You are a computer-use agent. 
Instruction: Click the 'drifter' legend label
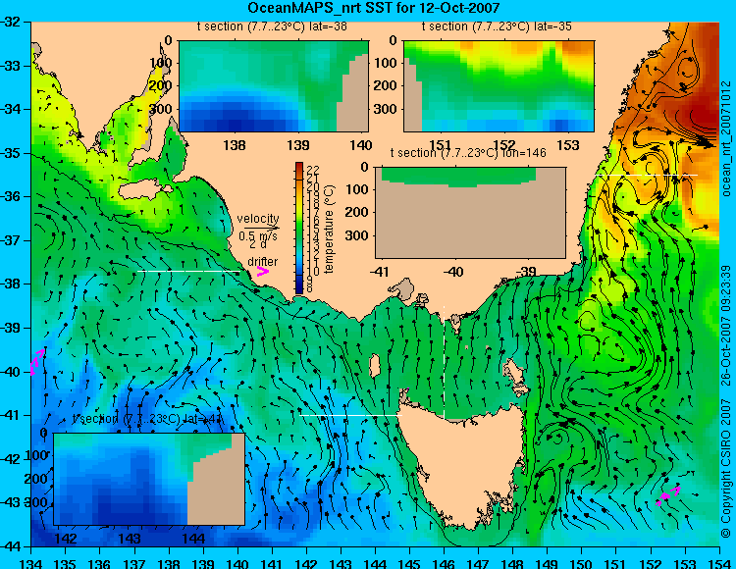click(x=262, y=262)
